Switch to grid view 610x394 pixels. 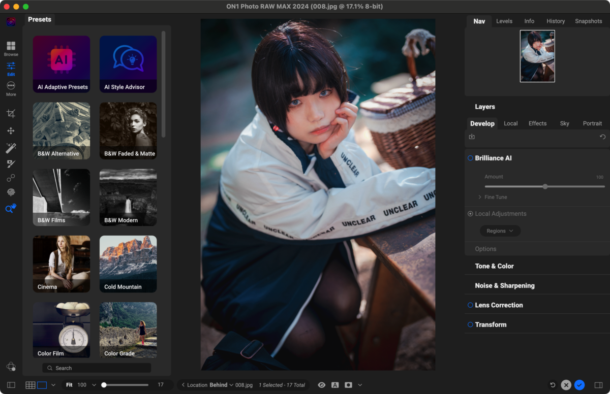30,385
